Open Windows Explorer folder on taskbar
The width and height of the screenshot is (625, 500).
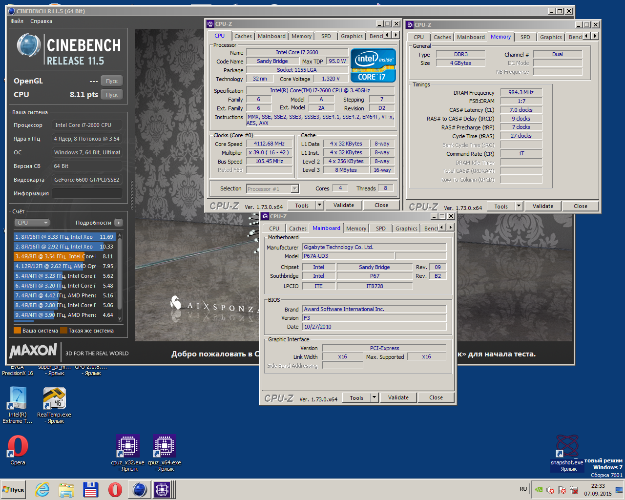[x=66, y=490]
